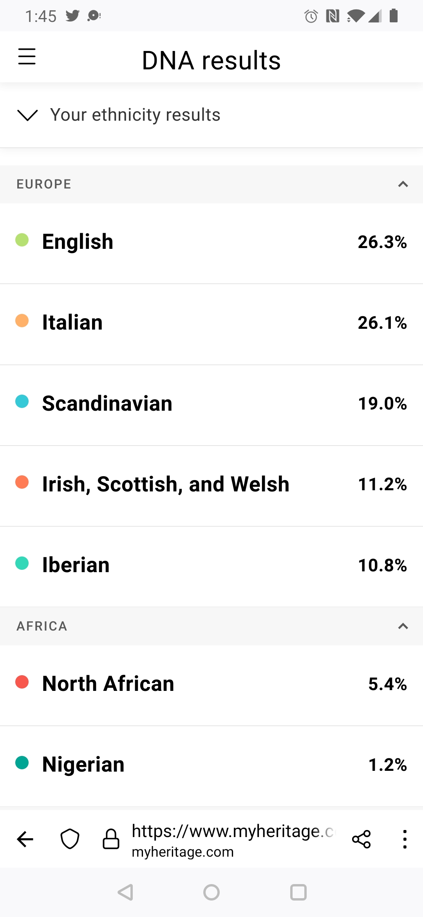Tap the share icon in browser bar
This screenshot has width=423, height=917.
[361, 839]
